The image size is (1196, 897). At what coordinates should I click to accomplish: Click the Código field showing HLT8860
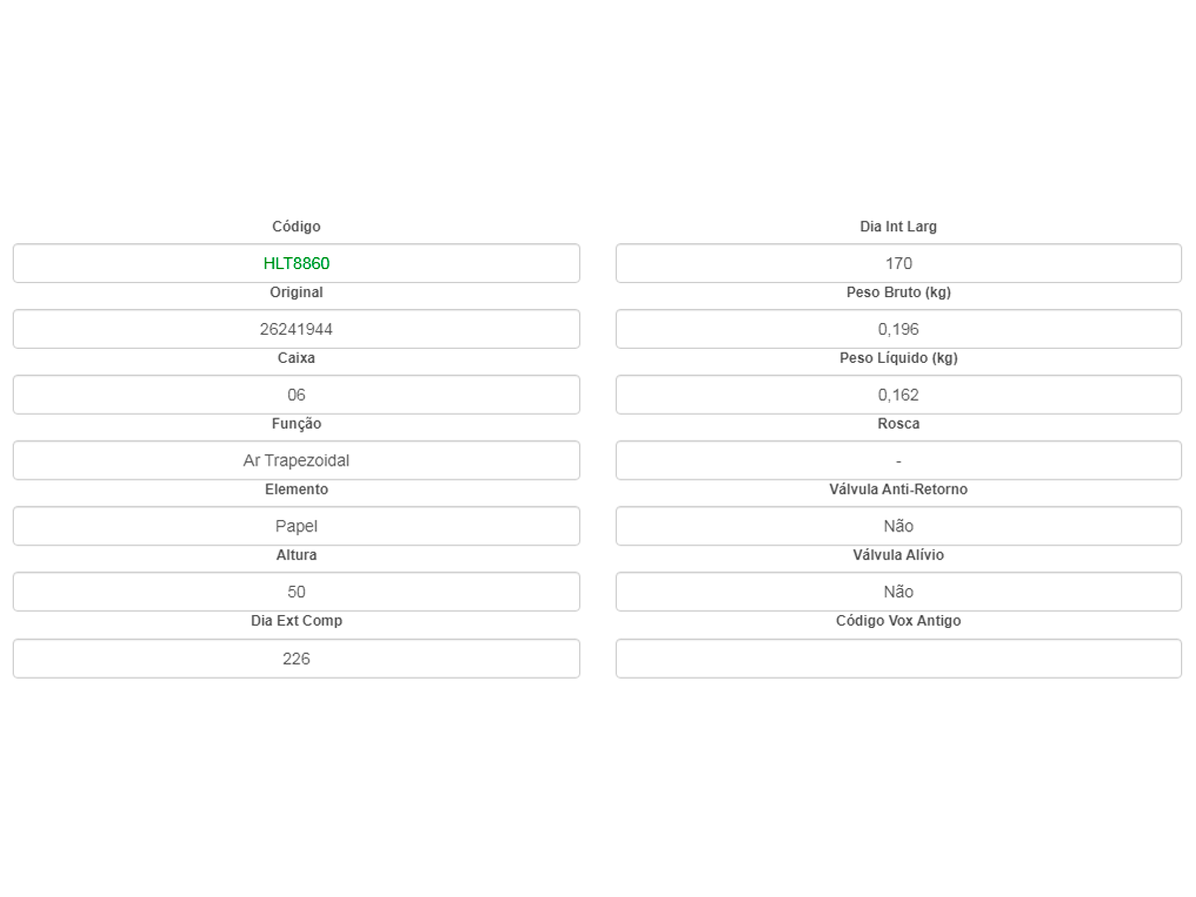(x=296, y=263)
